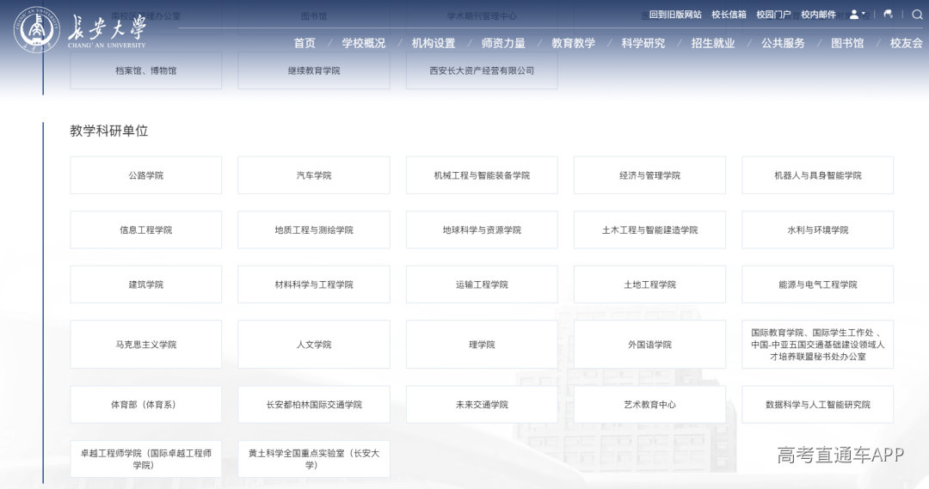The height and width of the screenshot is (489, 929).
Task: Open 土地工程学院 card
Action: coord(650,284)
